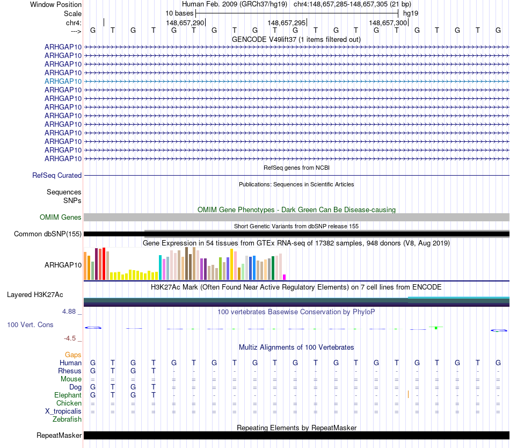Viewport: 510px width, 448px height.
Task: Click the GTEx tissue expression bar chart
Action: pos(185,264)
